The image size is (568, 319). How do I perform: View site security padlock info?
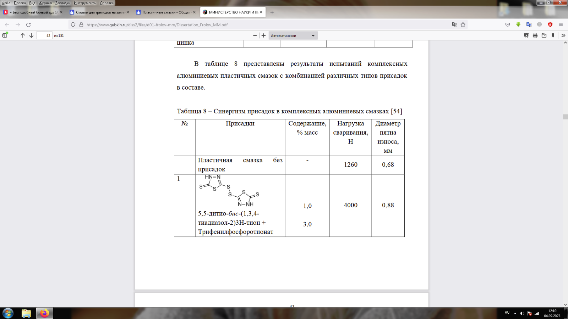coord(81,25)
